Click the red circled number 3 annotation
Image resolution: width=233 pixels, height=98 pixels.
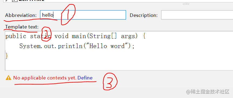click(x=110, y=81)
